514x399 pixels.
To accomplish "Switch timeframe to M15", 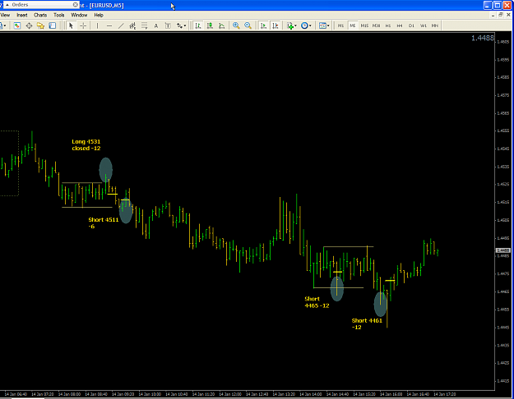I will coord(364,25).
